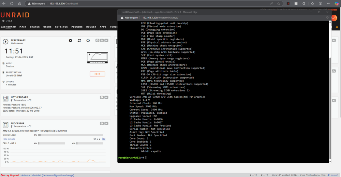Toggle the CPU chart icon next to 30 s
This screenshot has height=177, width=341.
(x=104, y=139)
